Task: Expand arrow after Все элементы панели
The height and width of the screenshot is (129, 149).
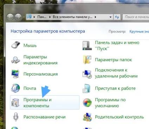Action: (96, 17)
